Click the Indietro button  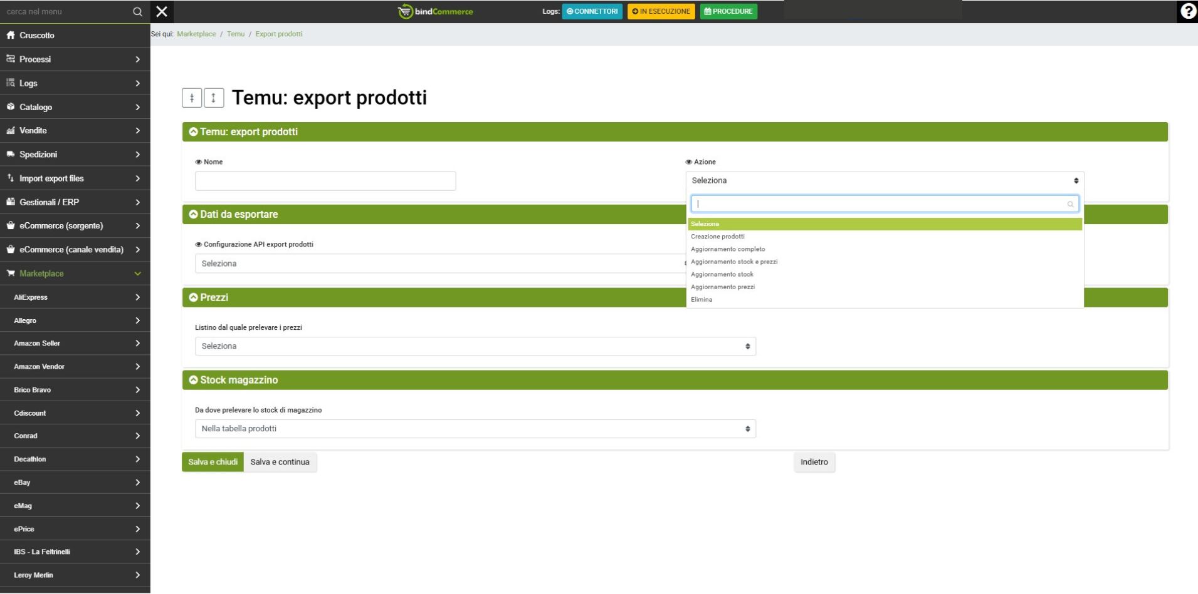(x=814, y=462)
